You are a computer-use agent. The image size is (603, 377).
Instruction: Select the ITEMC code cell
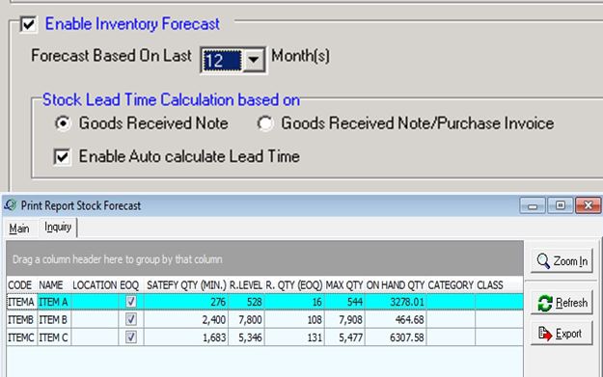pos(22,337)
